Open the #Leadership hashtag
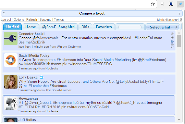 tap(38, 86)
